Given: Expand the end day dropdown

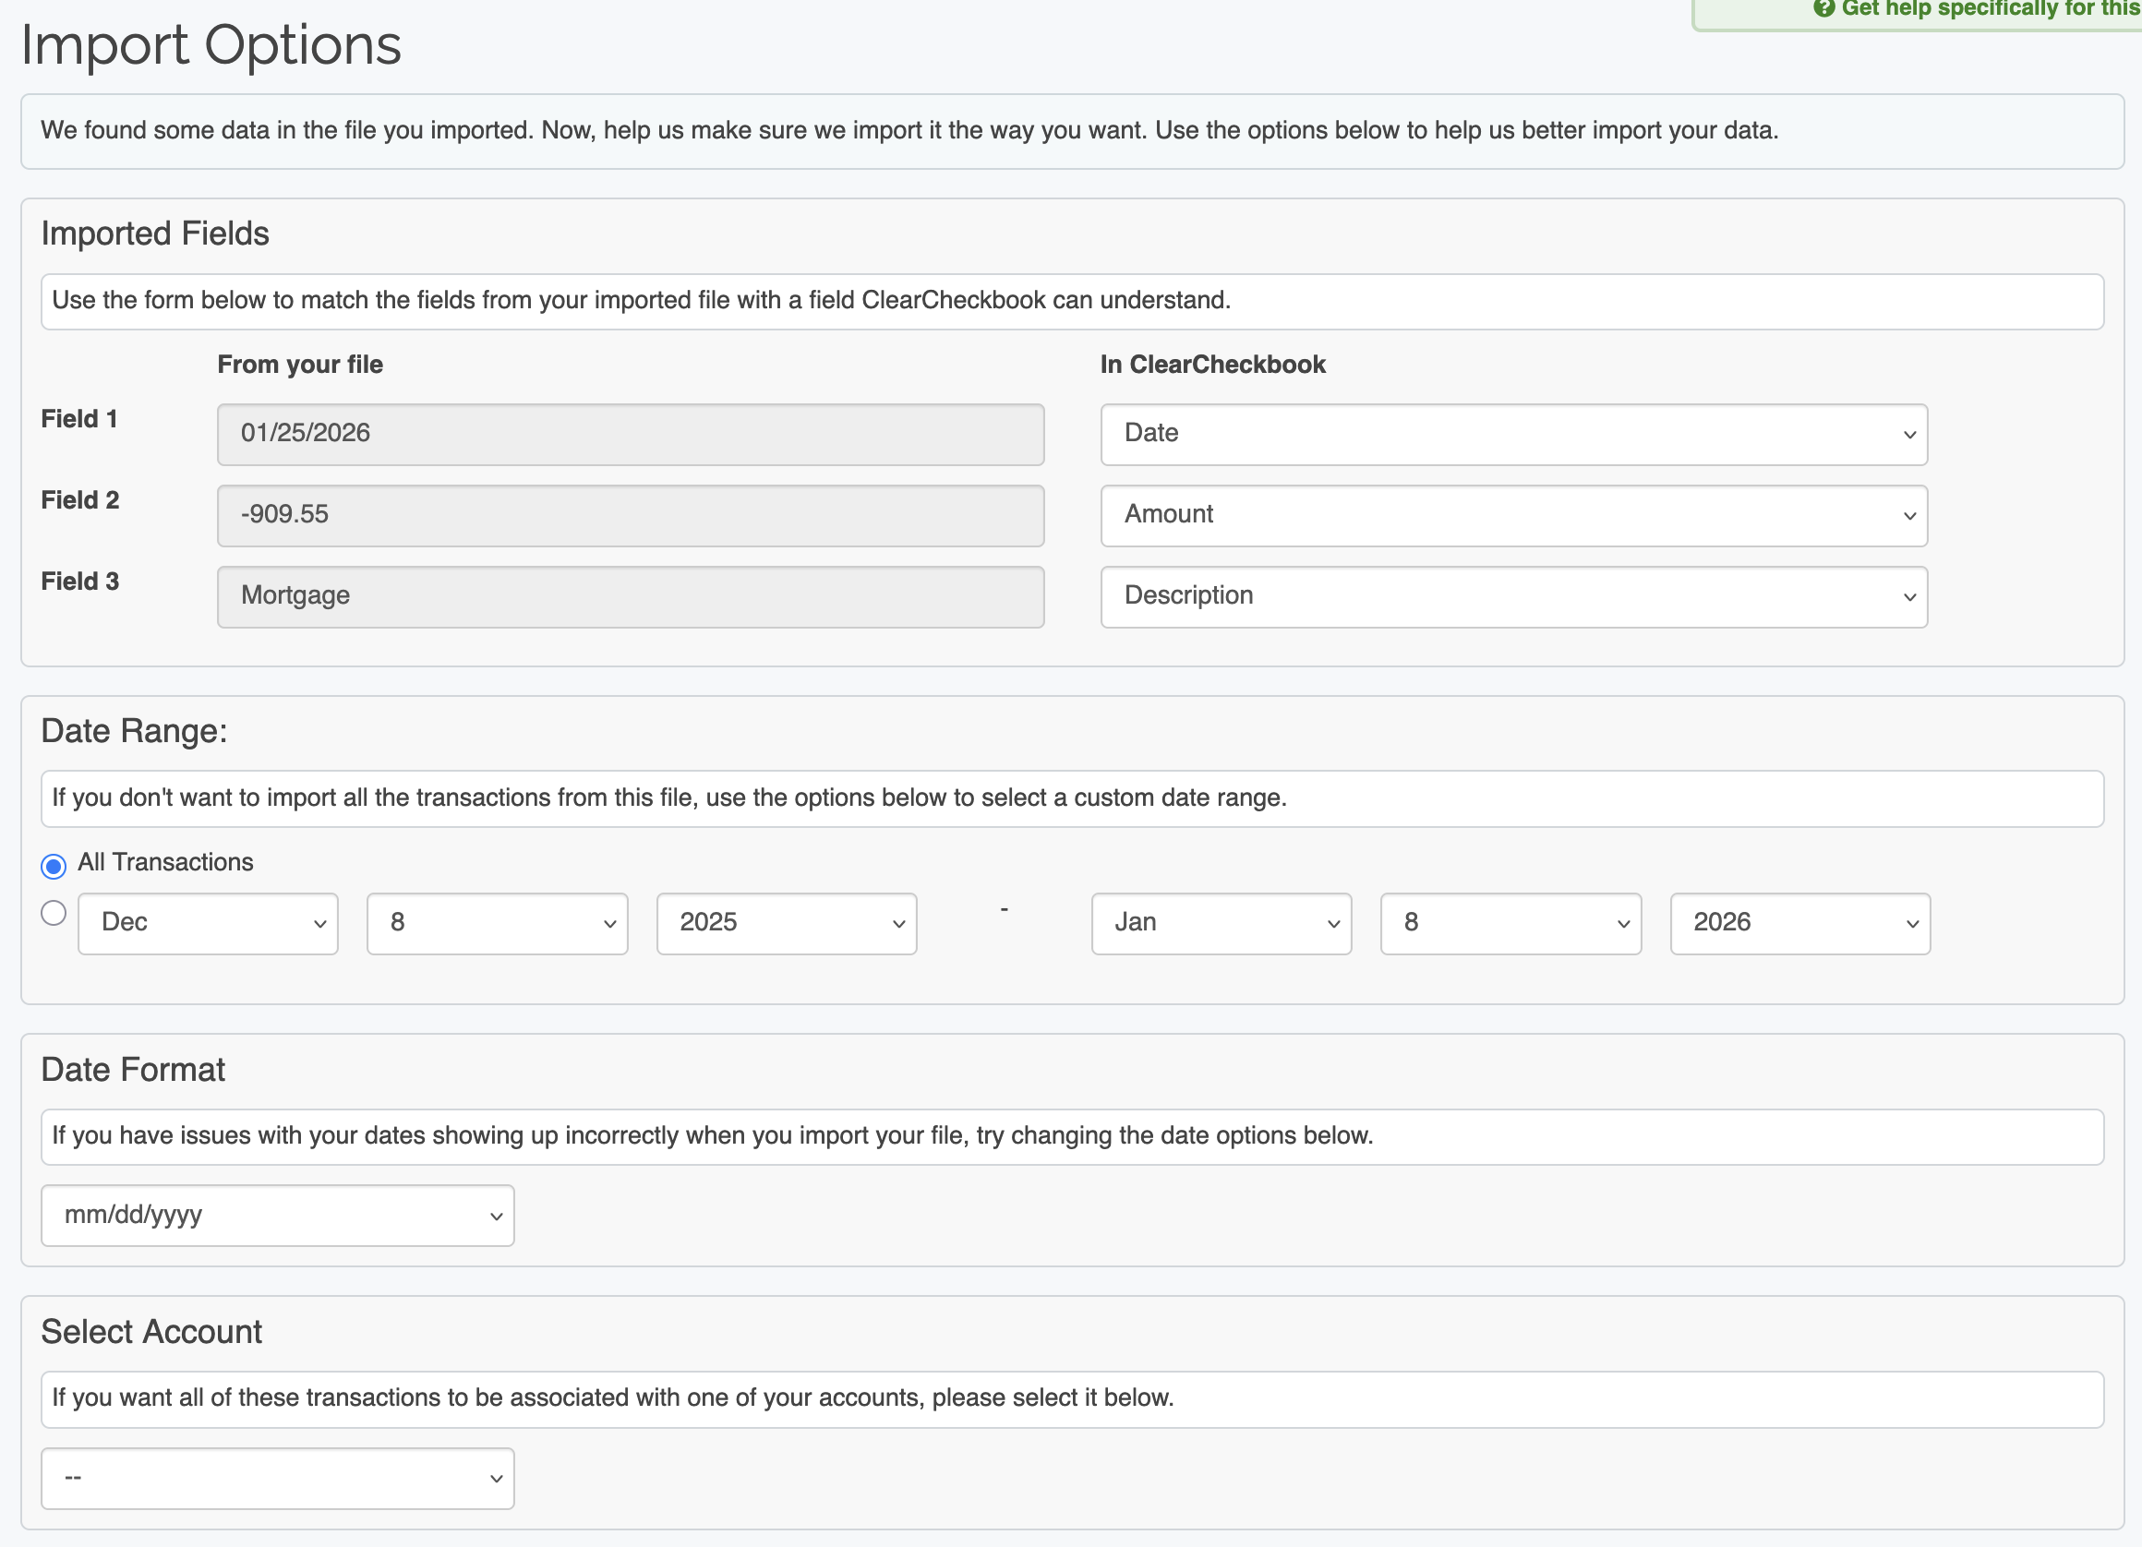Looking at the screenshot, I should (x=1510, y=923).
